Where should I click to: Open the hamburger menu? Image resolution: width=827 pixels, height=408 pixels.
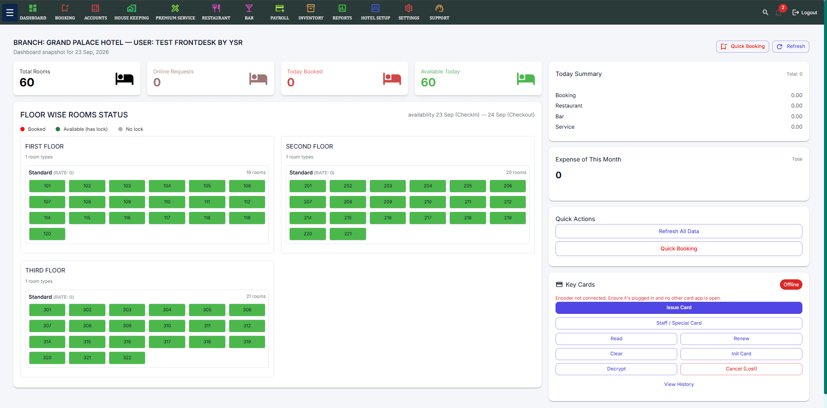pyautogui.click(x=10, y=13)
